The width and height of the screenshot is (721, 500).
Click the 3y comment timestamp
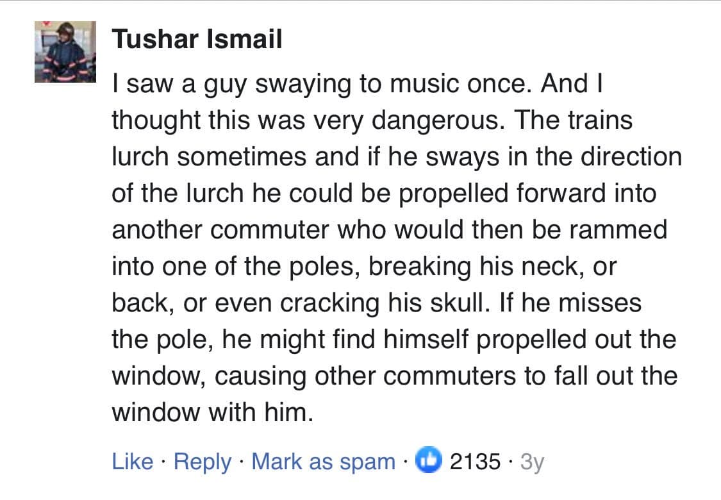click(x=531, y=462)
